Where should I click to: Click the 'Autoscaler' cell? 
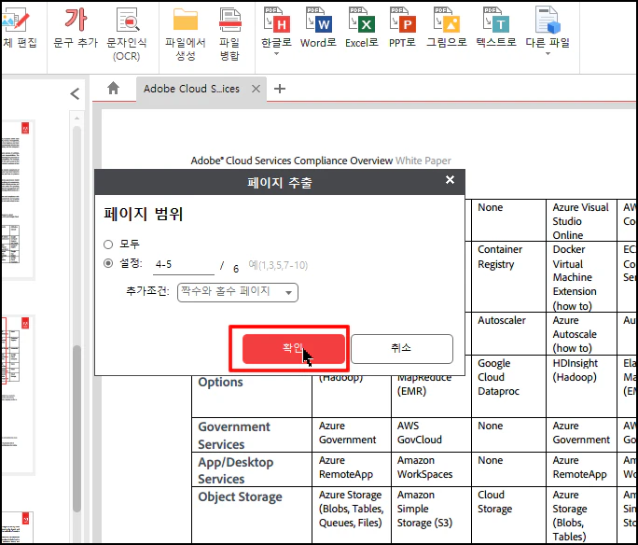[x=508, y=333]
